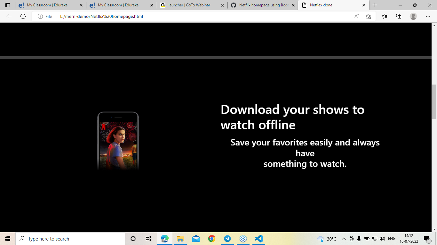Launch the GoToMeeting app from the taskbar
Screen dimensions: 437x245
point(243,238)
